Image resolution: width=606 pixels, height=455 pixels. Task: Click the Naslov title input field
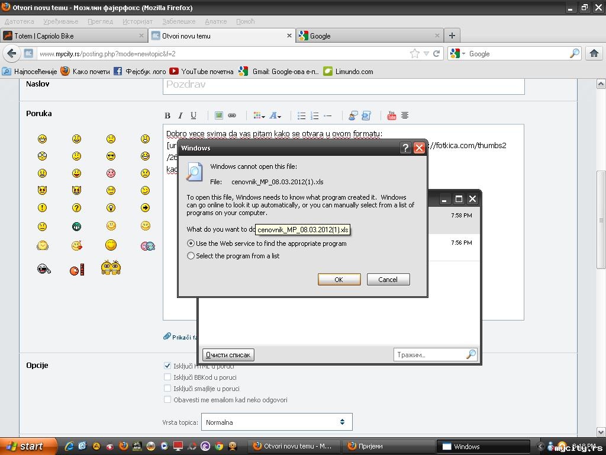[344, 85]
